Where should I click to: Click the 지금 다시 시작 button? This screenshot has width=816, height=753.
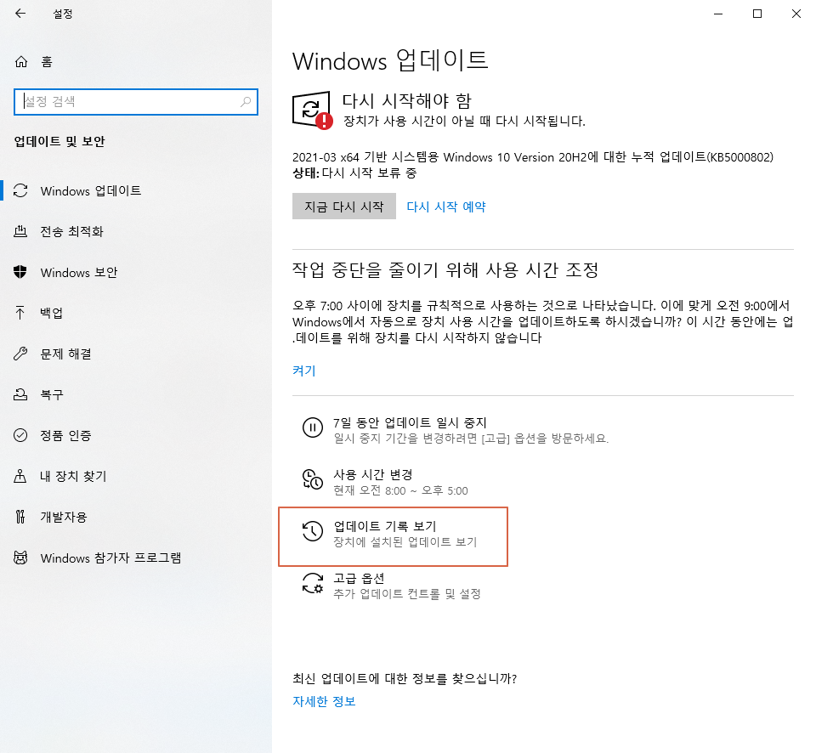pos(344,206)
